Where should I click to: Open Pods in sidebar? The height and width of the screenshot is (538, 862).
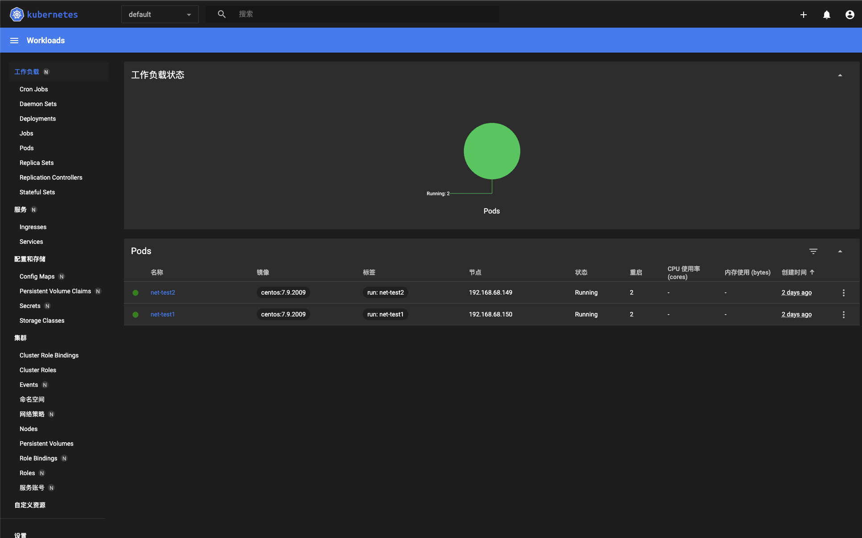tap(27, 148)
